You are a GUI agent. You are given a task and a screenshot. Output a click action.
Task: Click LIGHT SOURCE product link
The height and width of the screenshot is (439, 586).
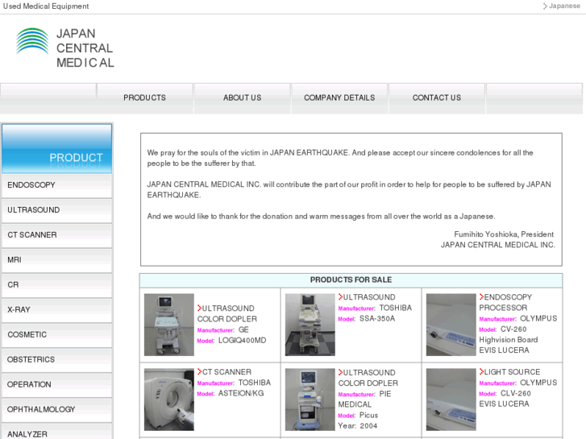(x=512, y=372)
